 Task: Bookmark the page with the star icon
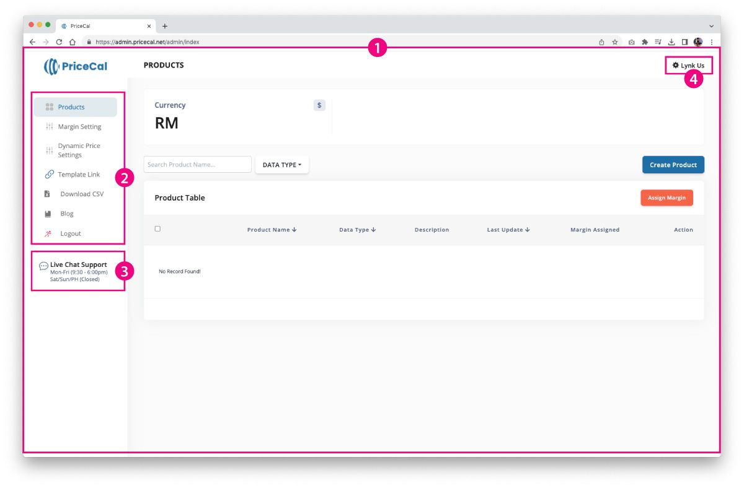coord(615,42)
